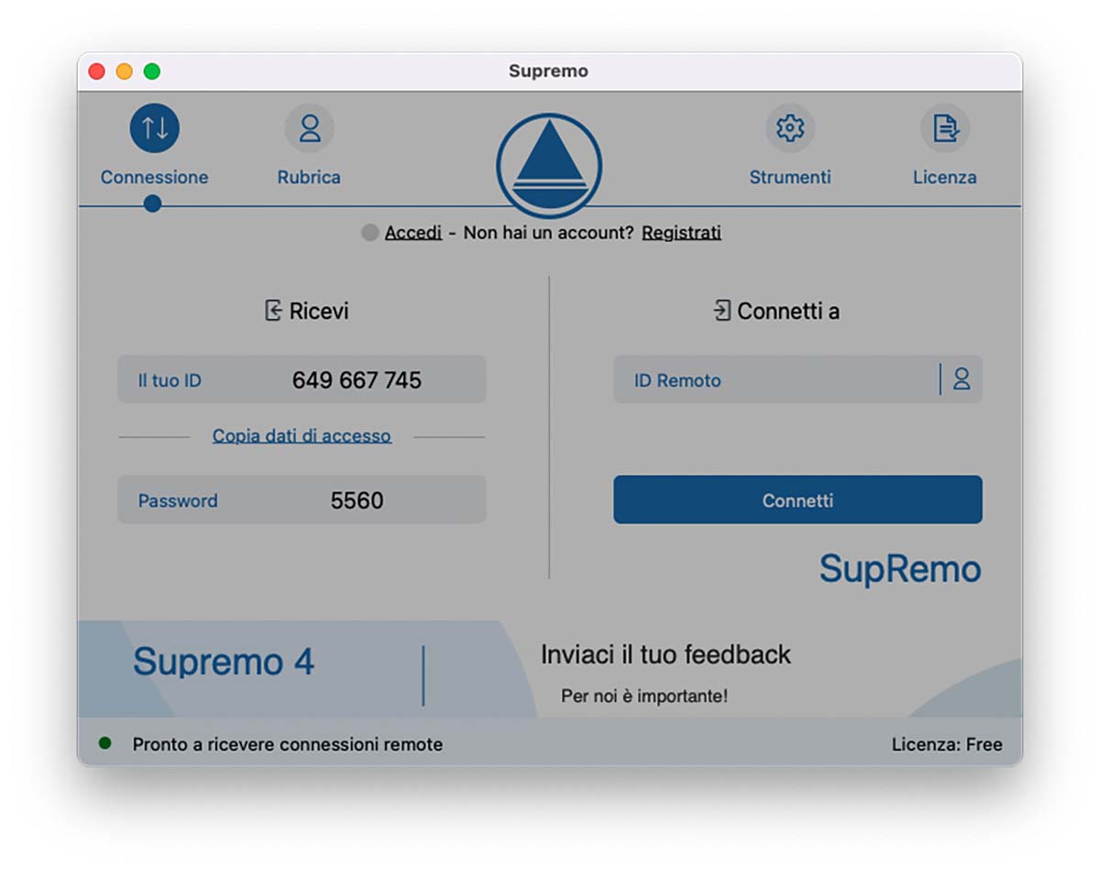Open the Strumenti gear icon
This screenshot has width=1100, height=869.
790,127
